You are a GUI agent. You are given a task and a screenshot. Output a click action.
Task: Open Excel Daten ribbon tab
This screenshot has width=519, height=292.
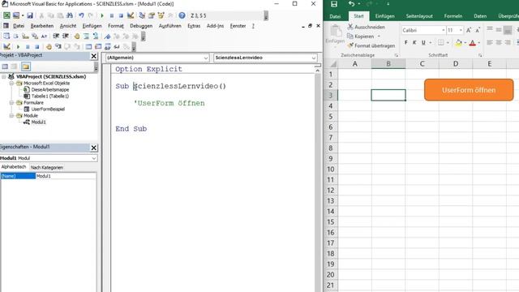tap(480, 16)
